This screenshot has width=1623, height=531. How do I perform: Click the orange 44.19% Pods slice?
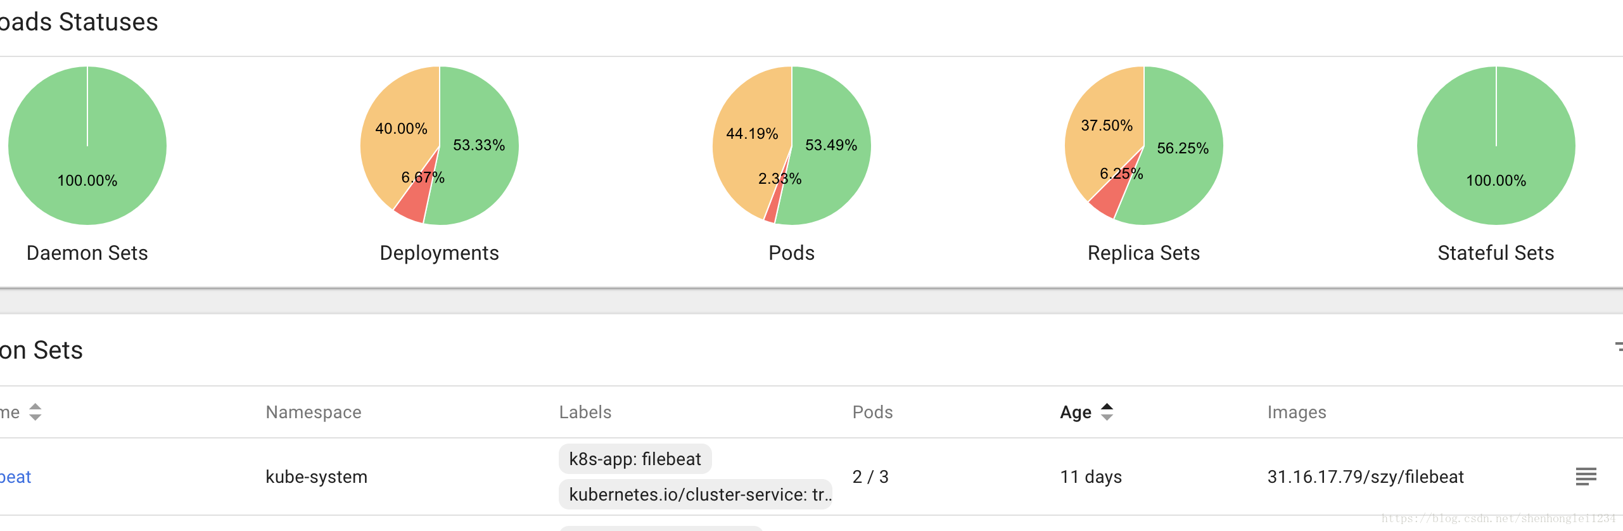pyautogui.click(x=748, y=158)
